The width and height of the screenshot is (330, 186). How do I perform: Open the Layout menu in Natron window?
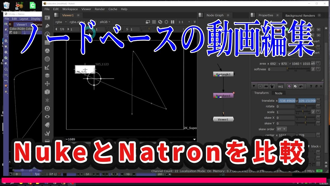point(24,19)
